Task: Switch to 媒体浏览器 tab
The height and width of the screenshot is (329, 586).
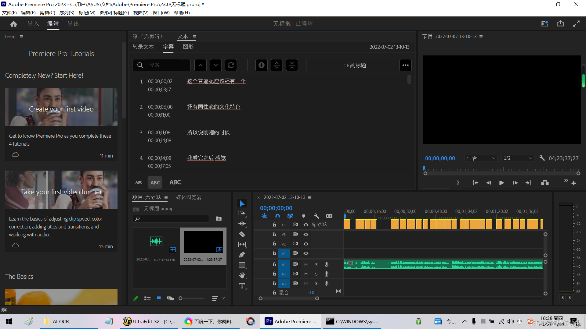Action: (x=189, y=197)
